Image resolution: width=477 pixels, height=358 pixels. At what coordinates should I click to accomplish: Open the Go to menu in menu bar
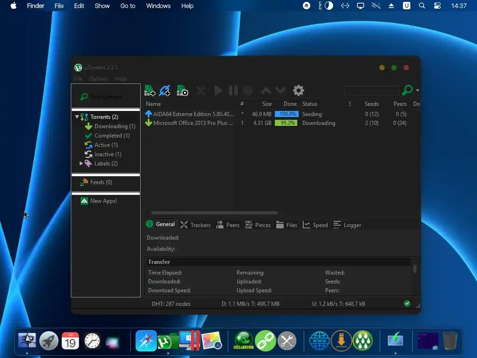pos(128,6)
